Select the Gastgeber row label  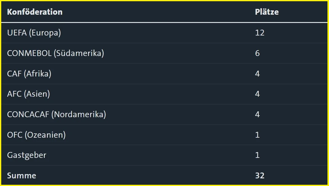(27, 155)
